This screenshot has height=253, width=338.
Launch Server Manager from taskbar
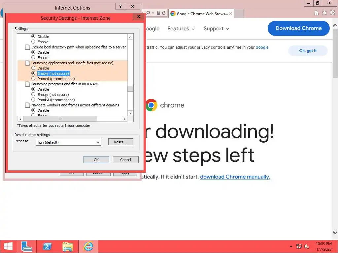pyautogui.click(x=27, y=246)
